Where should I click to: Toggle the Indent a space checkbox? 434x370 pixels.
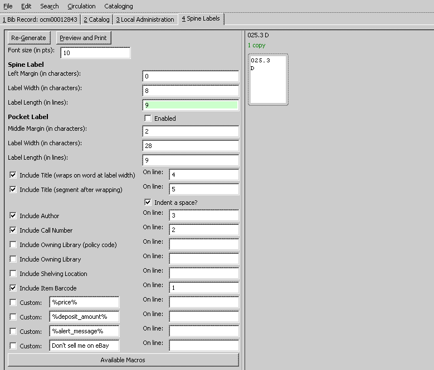tap(148, 203)
